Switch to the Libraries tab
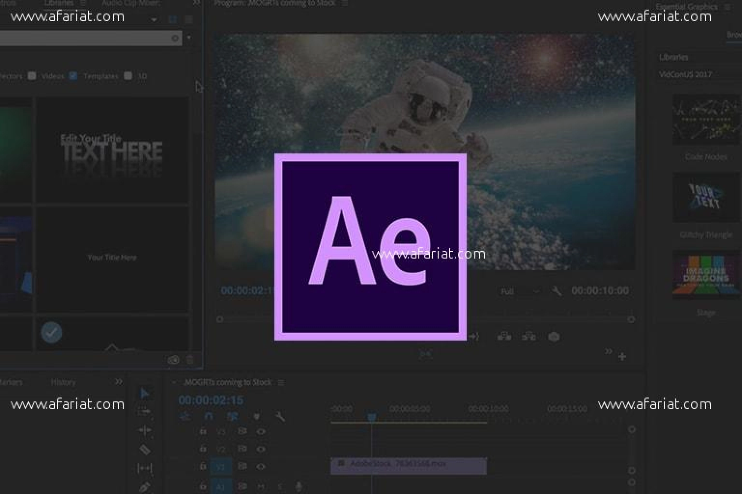 click(x=58, y=3)
